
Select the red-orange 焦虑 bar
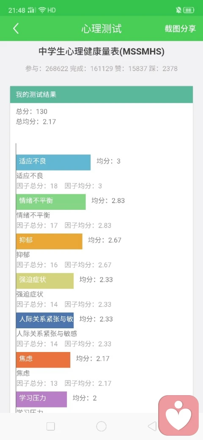43,360
